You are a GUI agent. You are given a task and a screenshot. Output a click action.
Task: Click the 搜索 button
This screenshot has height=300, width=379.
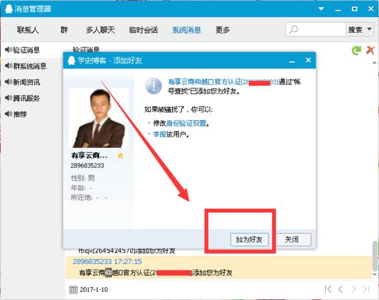click(355, 30)
